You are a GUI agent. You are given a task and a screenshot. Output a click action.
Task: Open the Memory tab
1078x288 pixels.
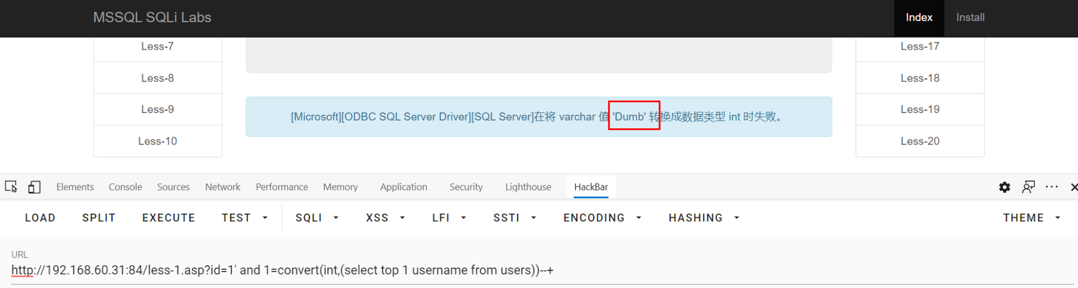tap(341, 187)
